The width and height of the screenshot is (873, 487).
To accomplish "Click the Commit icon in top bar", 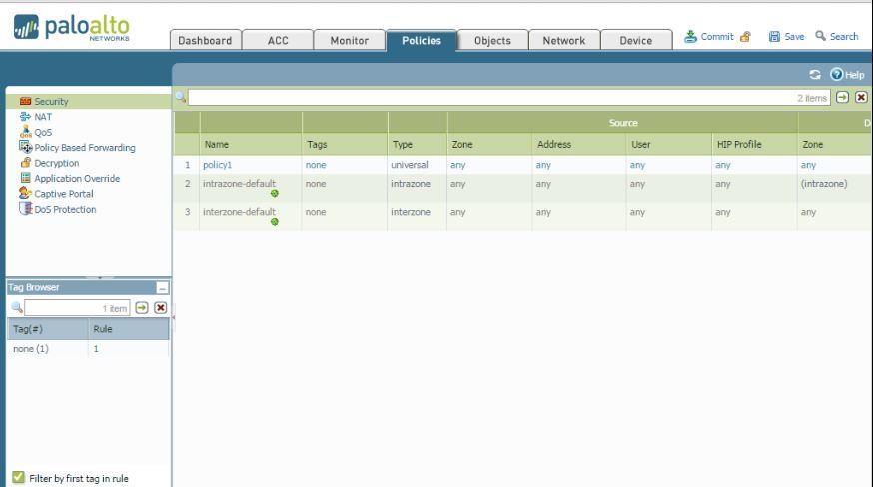I will 691,37.
